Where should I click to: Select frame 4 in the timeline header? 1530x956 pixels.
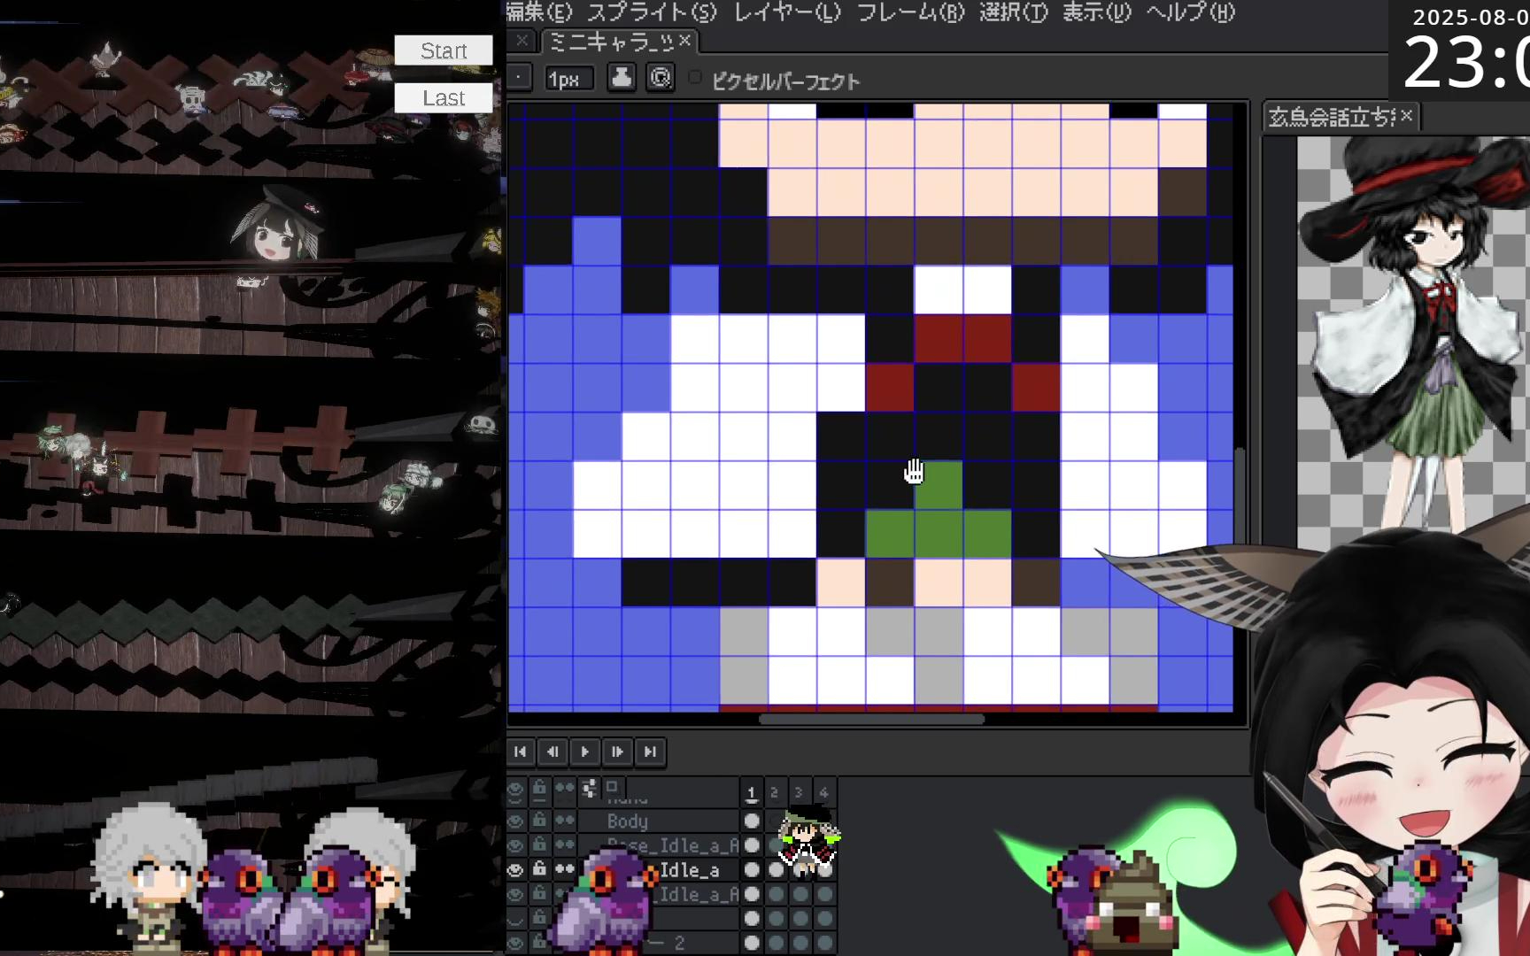pyautogui.click(x=824, y=792)
